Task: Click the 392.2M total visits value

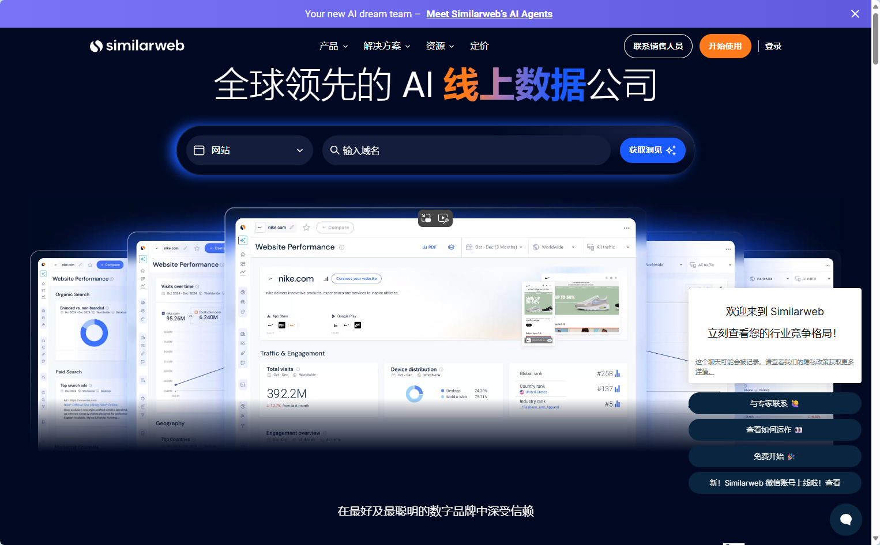Action: [287, 393]
